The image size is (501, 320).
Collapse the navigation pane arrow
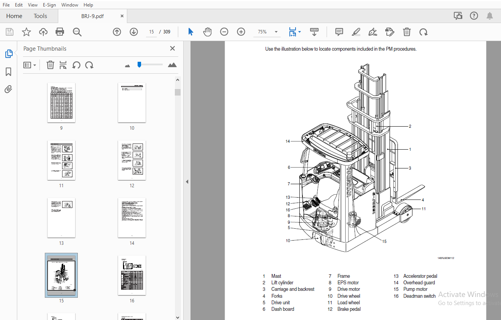pyautogui.click(x=187, y=181)
